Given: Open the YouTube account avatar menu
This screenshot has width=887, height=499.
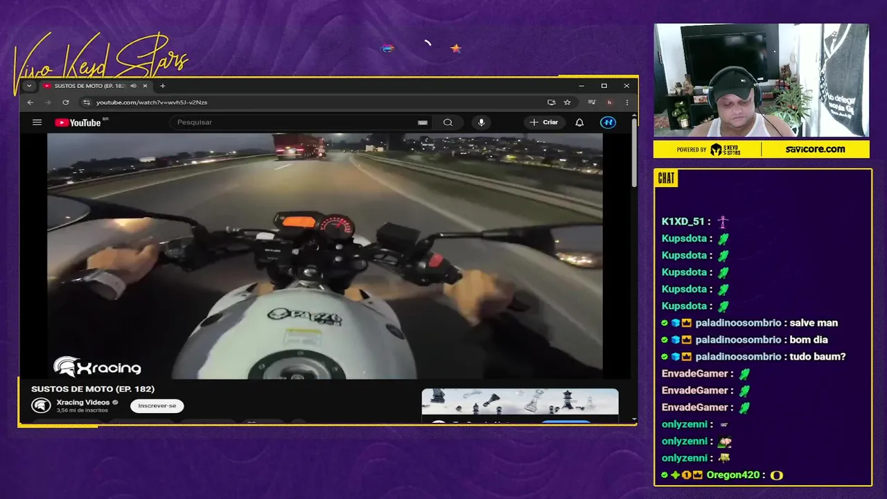Looking at the screenshot, I should (x=608, y=122).
